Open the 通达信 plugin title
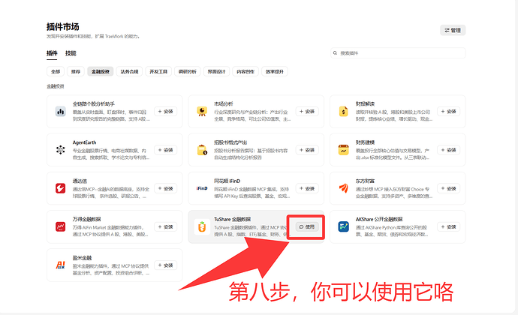Image resolution: width=518 pixels, height=315 pixels. tap(80, 181)
